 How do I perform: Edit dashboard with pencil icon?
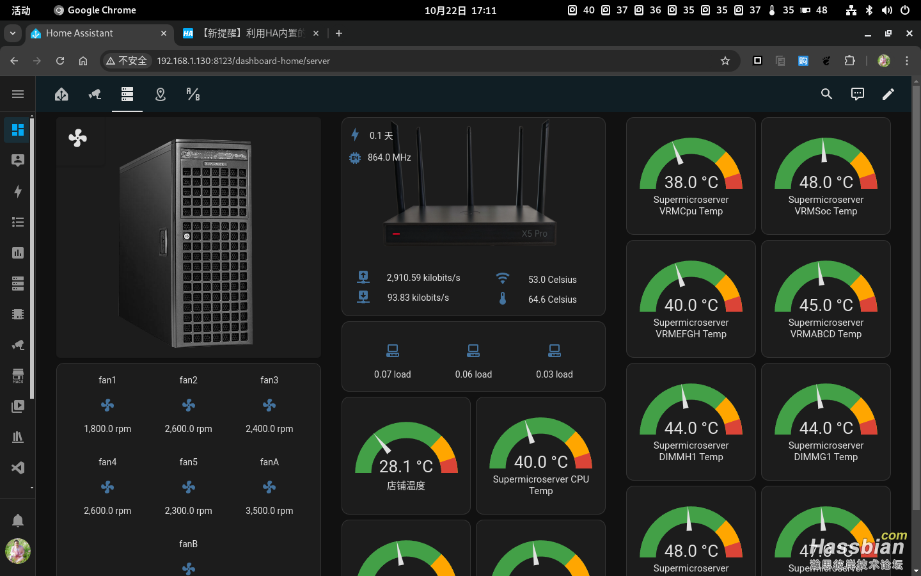pos(888,94)
